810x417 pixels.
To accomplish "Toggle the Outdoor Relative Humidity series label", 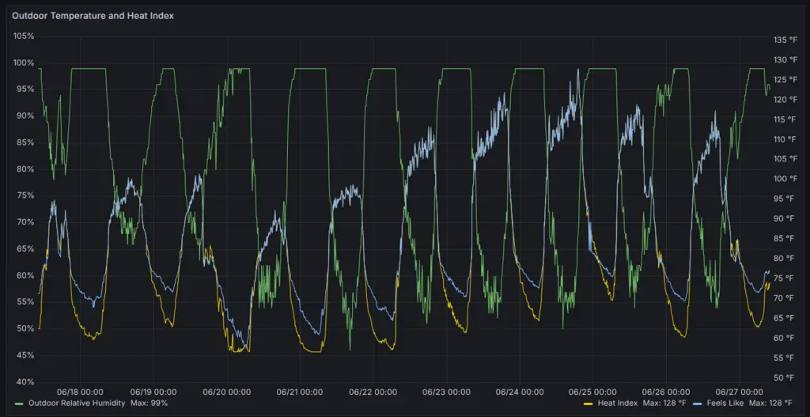I will 76,404.
